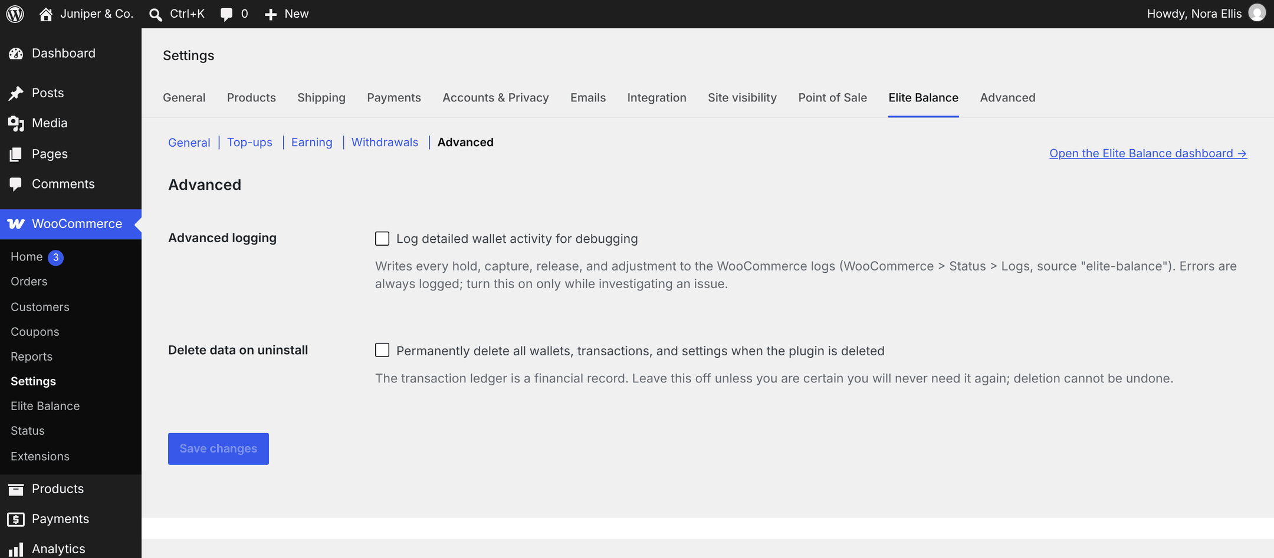This screenshot has height=558, width=1274.
Task: Click the "Advanced logging" setting label
Action: pyautogui.click(x=222, y=238)
